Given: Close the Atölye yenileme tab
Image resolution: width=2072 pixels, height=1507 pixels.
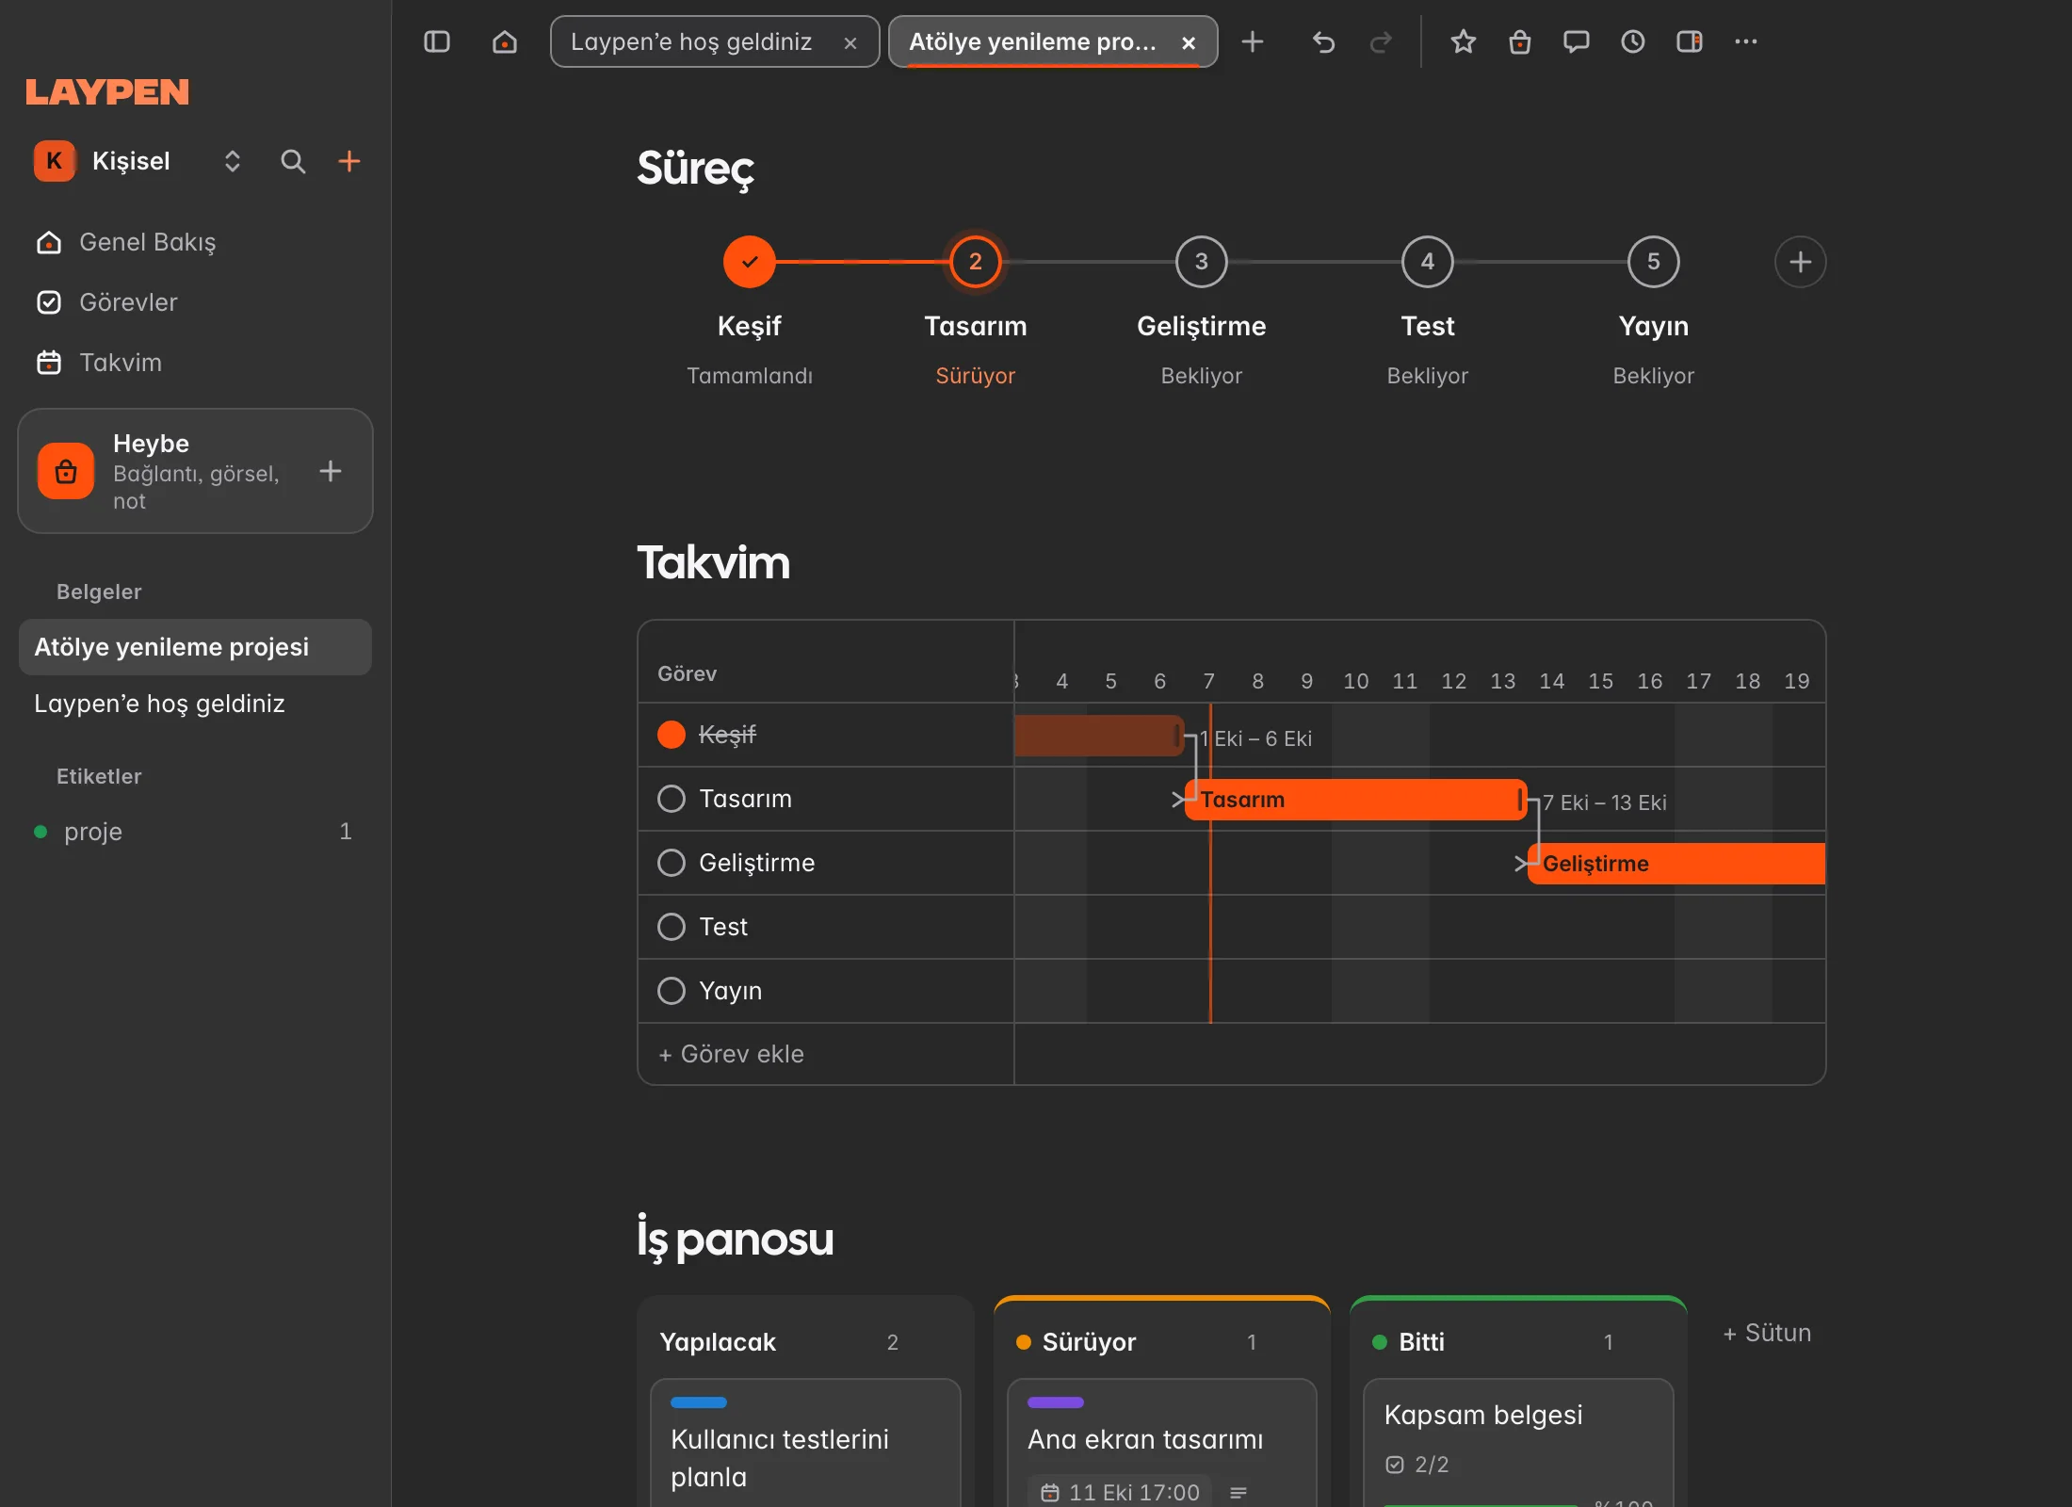Looking at the screenshot, I should pos(1189,42).
